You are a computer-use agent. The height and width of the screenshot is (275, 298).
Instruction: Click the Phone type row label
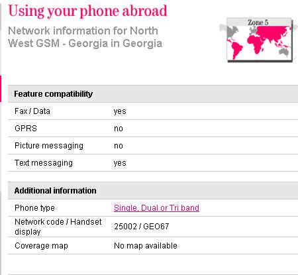point(34,208)
